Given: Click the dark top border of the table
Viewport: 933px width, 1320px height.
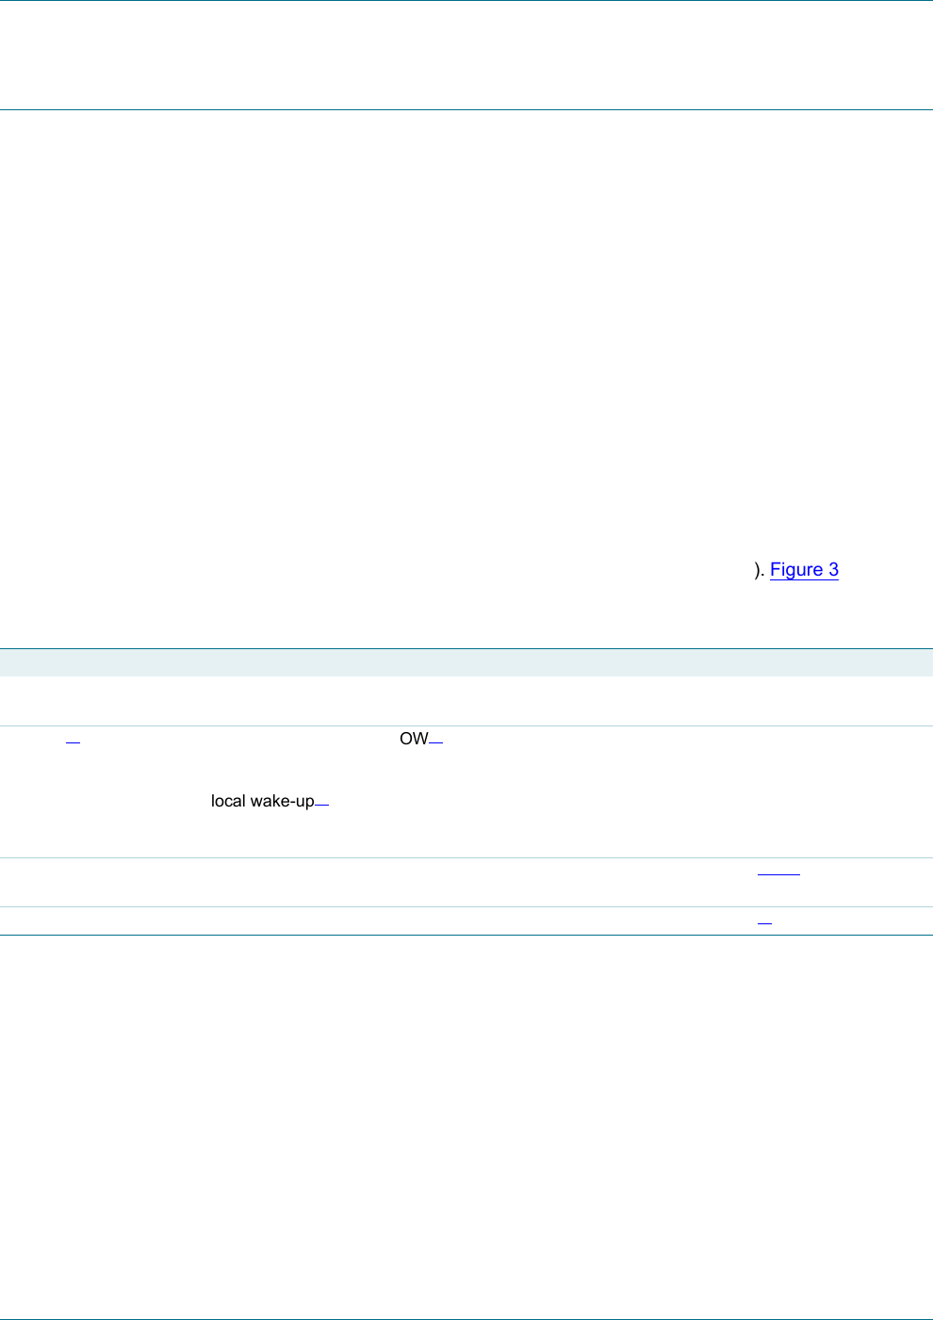Looking at the screenshot, I should (x=466, y=648).
